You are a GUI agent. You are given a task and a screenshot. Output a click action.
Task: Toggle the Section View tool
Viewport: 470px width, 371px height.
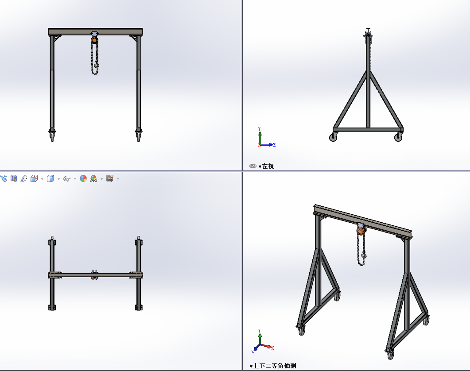(14, 178)
